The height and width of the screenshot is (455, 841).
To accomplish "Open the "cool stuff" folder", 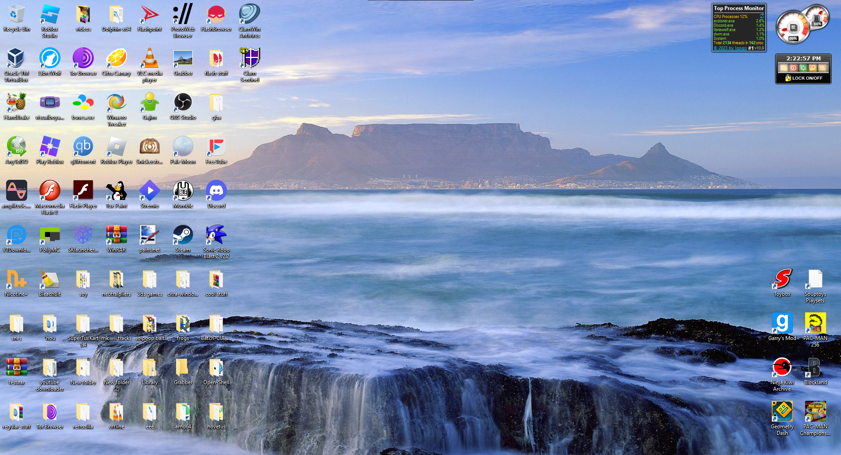I will [x=216, y=280].
